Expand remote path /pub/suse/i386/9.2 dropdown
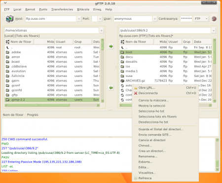Screen dimensions: 222x183 214,31
